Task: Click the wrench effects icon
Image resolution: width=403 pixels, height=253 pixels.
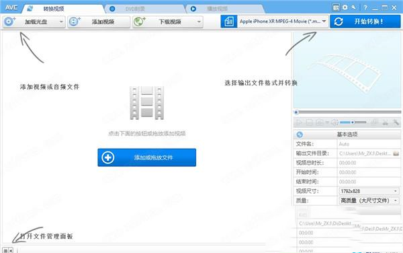Action: [x=396, y=122]
